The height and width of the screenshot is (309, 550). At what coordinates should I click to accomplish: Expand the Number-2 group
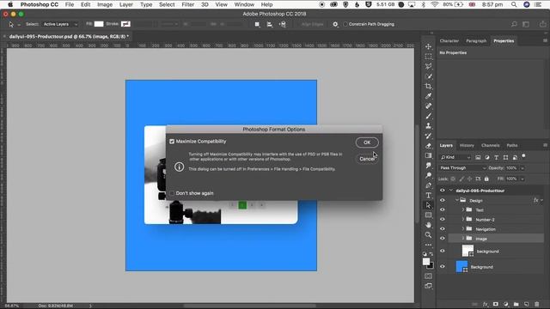pos(463,220)
